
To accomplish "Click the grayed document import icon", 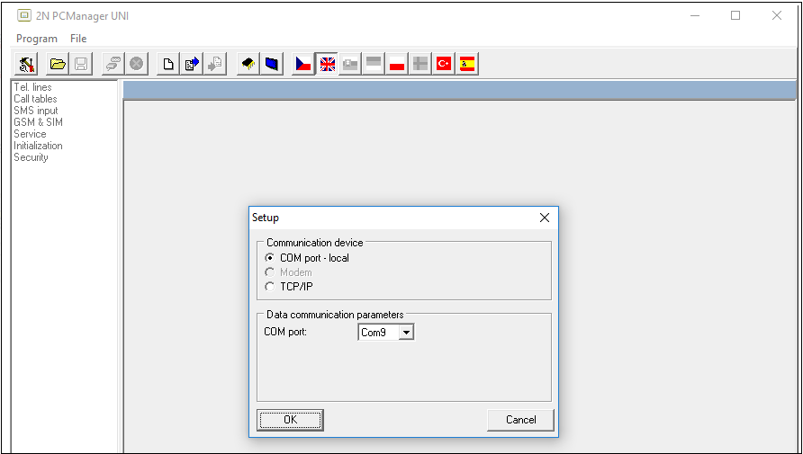I will point(215,64).
